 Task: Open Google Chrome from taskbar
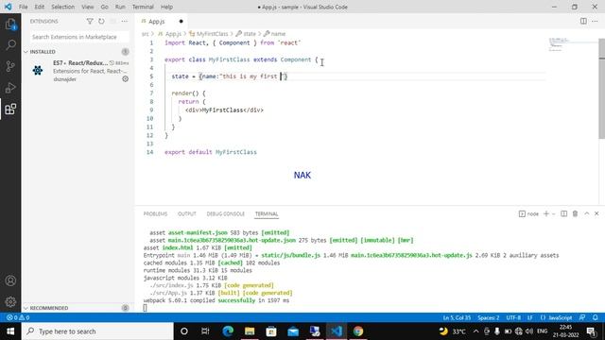coord(358,331)
